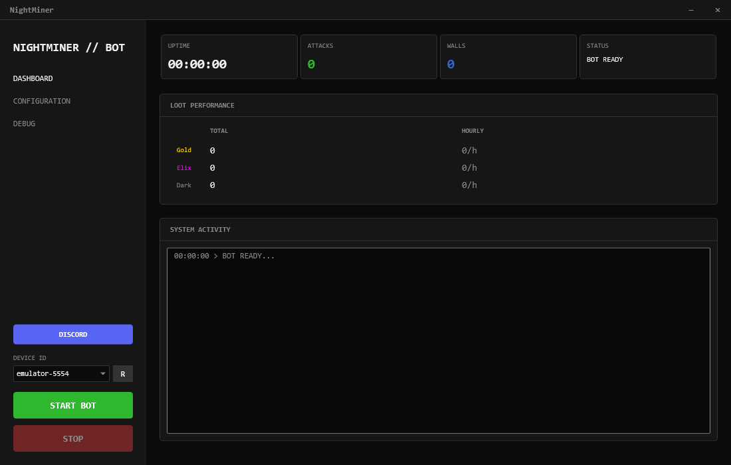
Task: Select the yellow Gold loot label
Action: [183, 150]
